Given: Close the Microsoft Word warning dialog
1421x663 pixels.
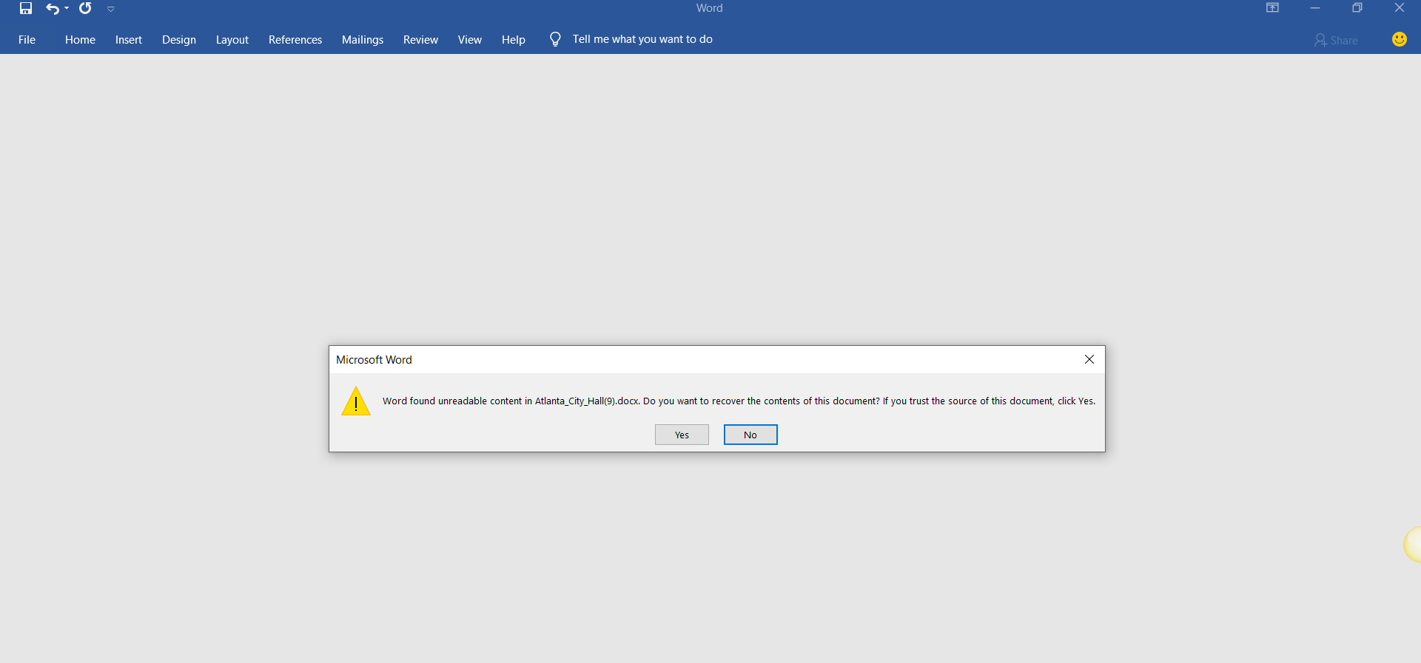Looking at the screenshot, I should click(1089, 359).
